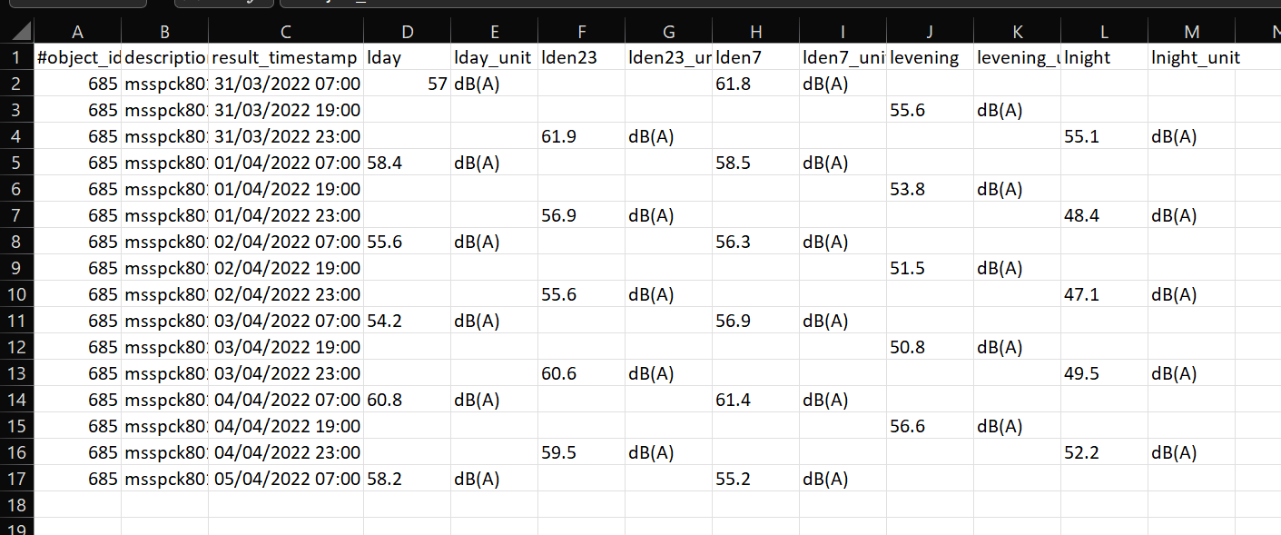Viewport: 1281px width, 535px height.
Task: Click the #object_id header cell
Action: pyautogui.click(x=78, y=58)
